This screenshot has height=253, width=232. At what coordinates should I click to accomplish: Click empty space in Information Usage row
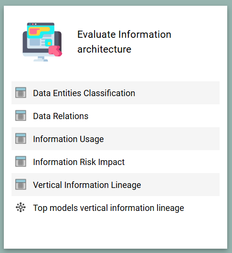[x=161, y=139]
